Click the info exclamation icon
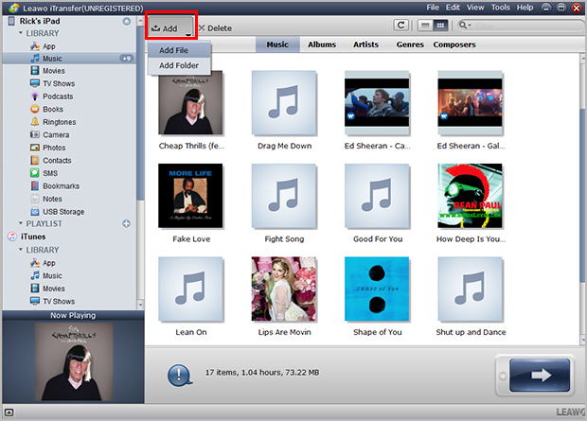Screen dimensions: 587x421 tap(180, 376)
